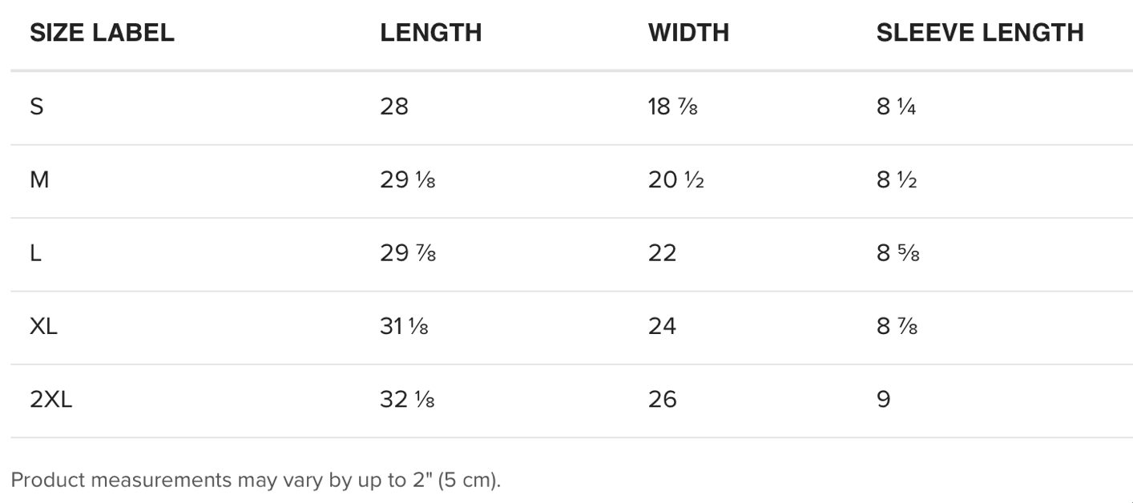Image resolution: width=1133 pixels, height=503 pixels.
Task: Click the sleeve length 8 ¼ for size S
Action: click(896, 107)
